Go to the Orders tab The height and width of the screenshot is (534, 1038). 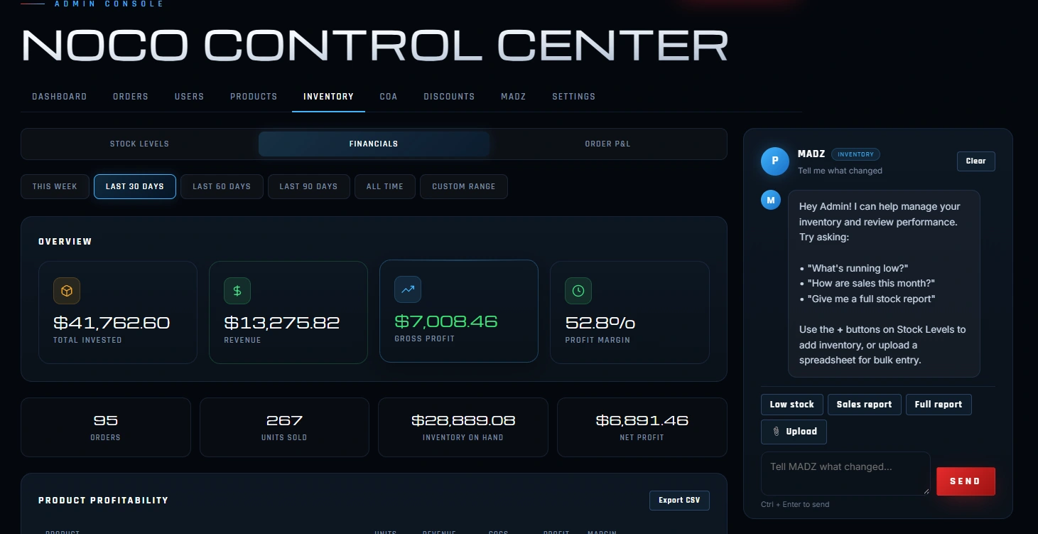[131, 97]
